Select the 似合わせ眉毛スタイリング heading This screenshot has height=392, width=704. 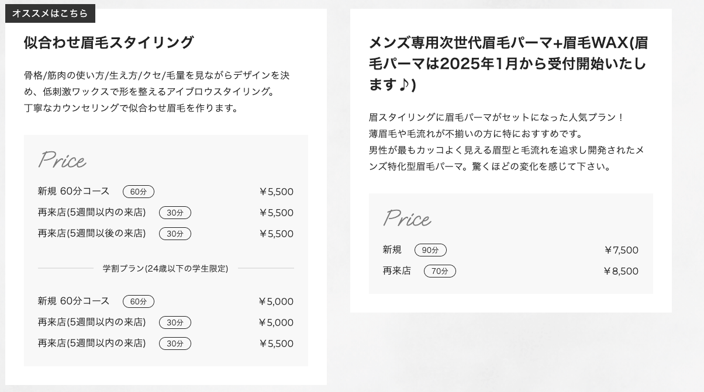click(109, 43)
